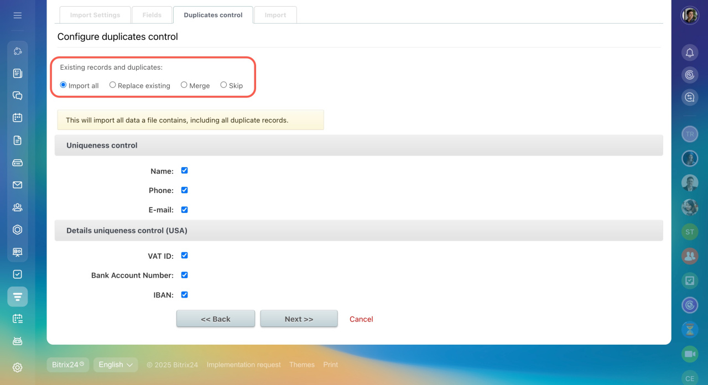Select the Replace existing radio option
The height and width of the screenshot is (385, 708).
coord(113,85)
